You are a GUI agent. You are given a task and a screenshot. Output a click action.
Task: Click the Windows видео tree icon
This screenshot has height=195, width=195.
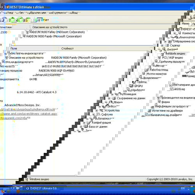point(163,53)
